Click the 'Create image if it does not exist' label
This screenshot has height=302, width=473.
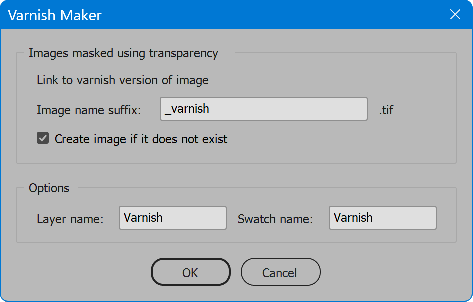[x=141, y=139]
